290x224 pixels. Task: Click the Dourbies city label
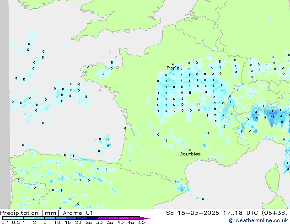coord(190,154)
